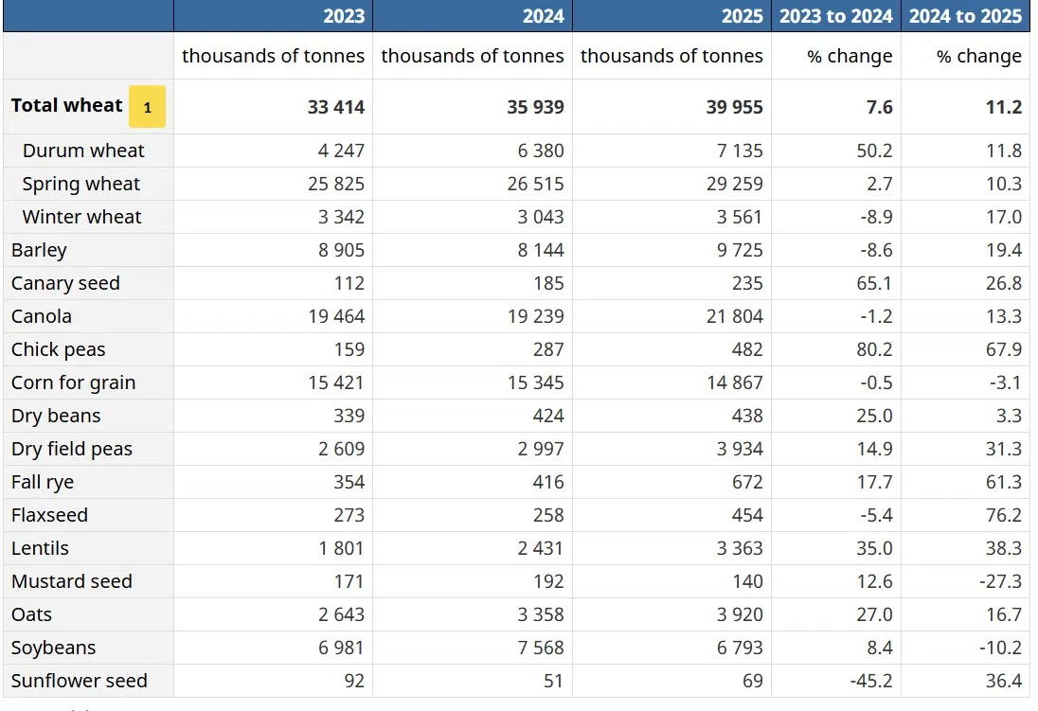This screenshot has height=711, width=1038.
Task: Click the "2024 to 2025" column header
Action: click(x=965, y=16)
